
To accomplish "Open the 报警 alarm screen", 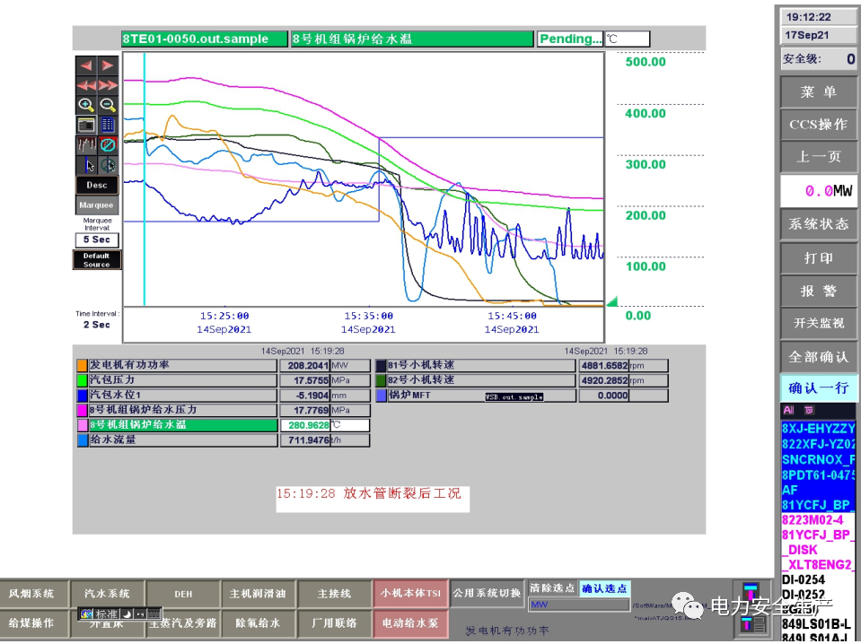I will (818, 291).
